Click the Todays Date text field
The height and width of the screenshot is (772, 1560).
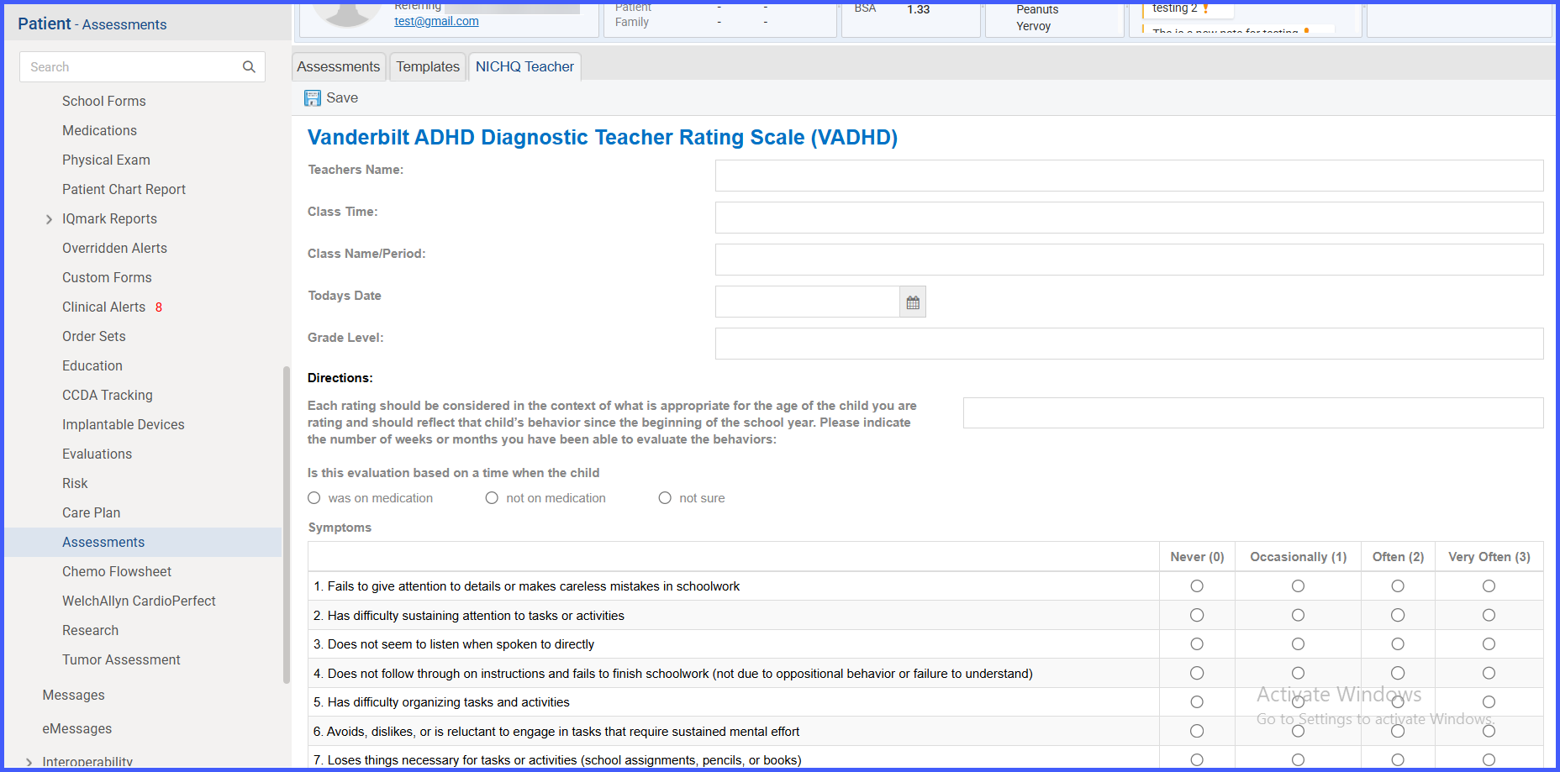808,302
